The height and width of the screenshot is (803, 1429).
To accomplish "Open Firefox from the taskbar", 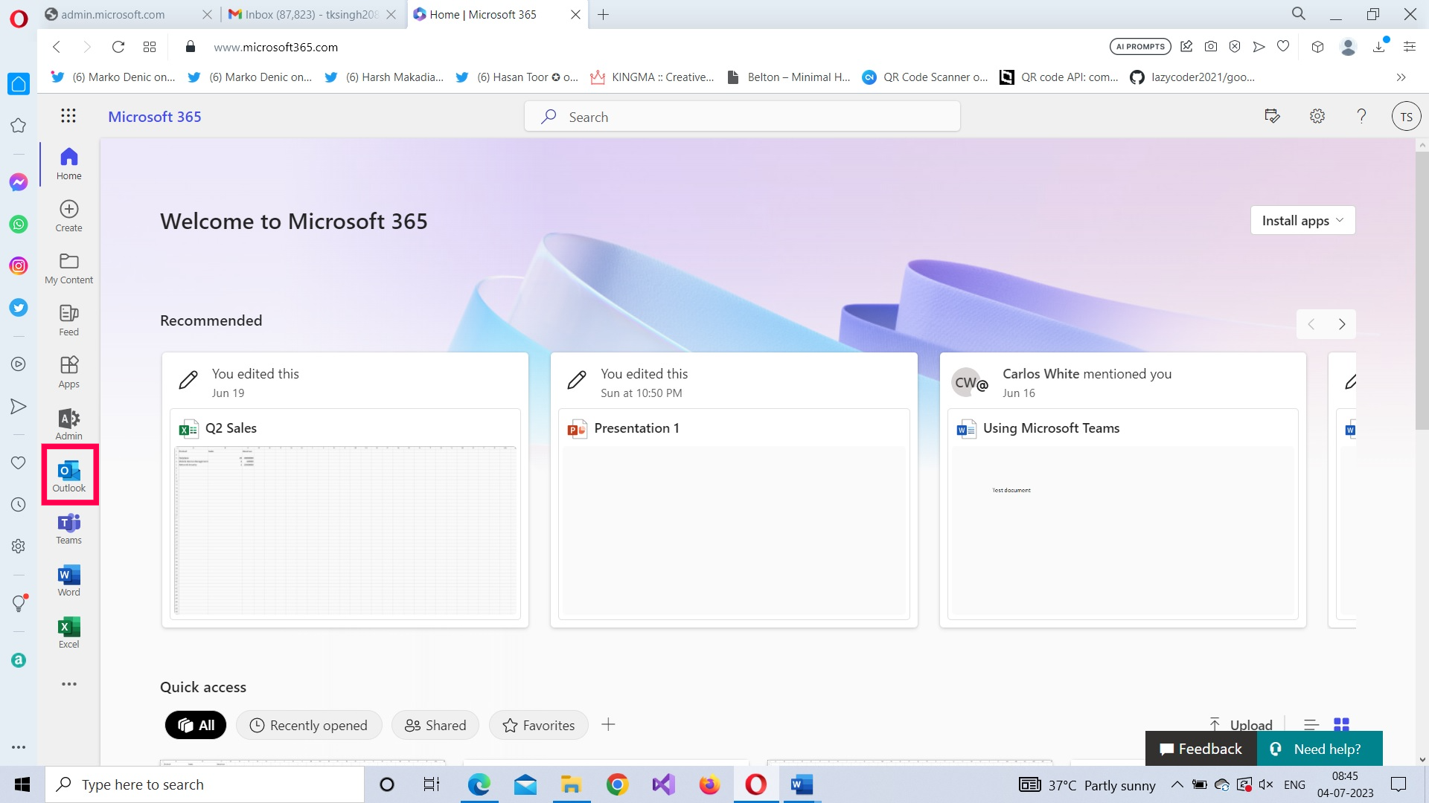I will 709,784.
